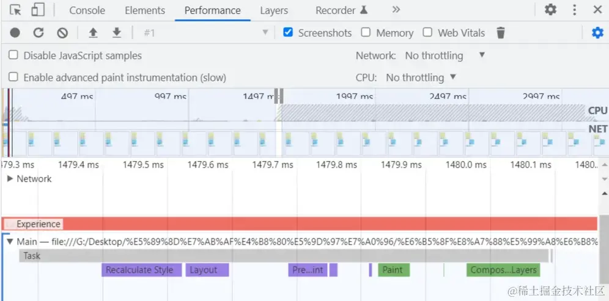
Task: Click the red Experience track bar
Action: point(299,224)
